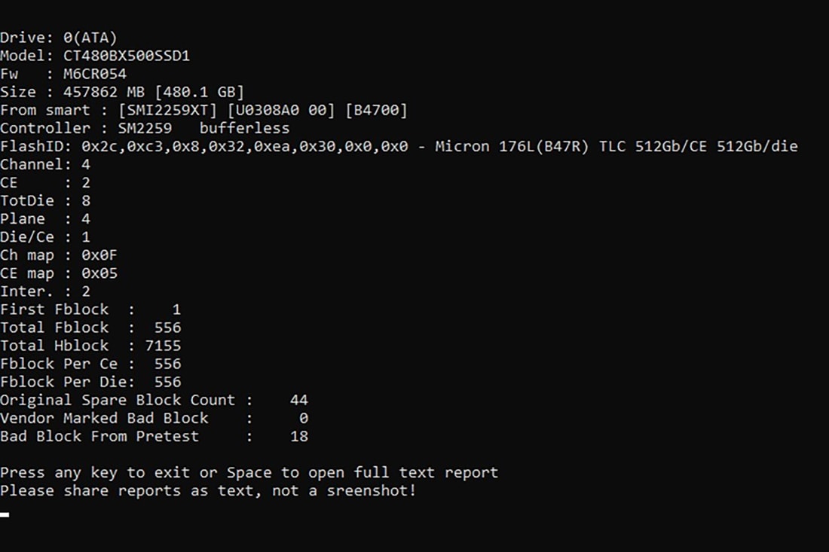Click the word bufferless on Controller line
This screenshot has width=829, height=552.
pos(244,128)
